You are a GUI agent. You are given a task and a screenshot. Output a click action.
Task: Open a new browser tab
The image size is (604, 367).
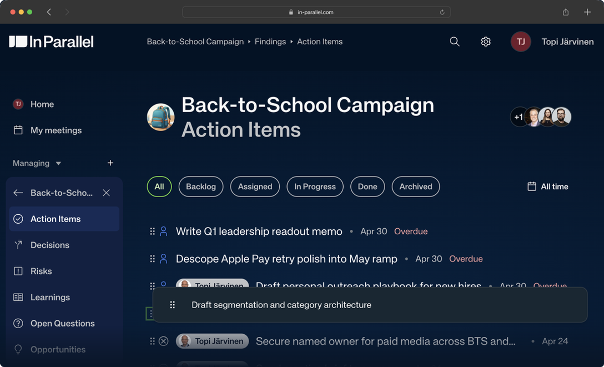[587, 12]
